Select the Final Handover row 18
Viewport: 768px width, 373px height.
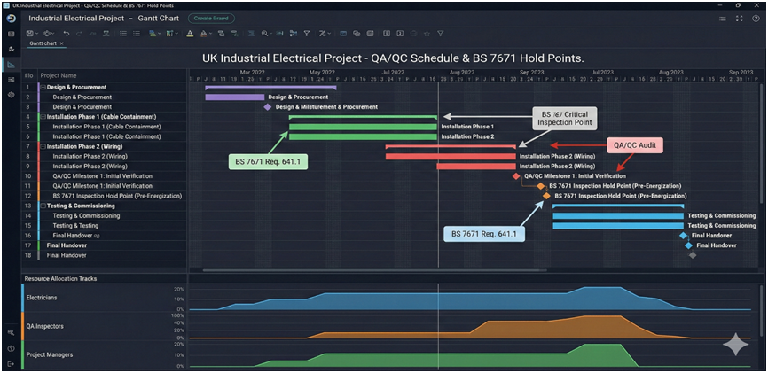67,255
